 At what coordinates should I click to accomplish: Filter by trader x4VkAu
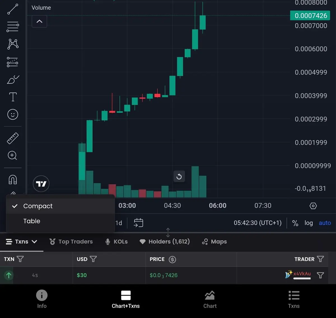(x=320, y=275)
